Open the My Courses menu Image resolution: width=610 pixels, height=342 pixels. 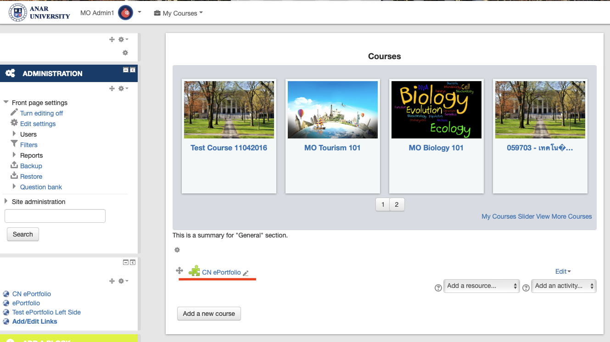tap(178, 13)
